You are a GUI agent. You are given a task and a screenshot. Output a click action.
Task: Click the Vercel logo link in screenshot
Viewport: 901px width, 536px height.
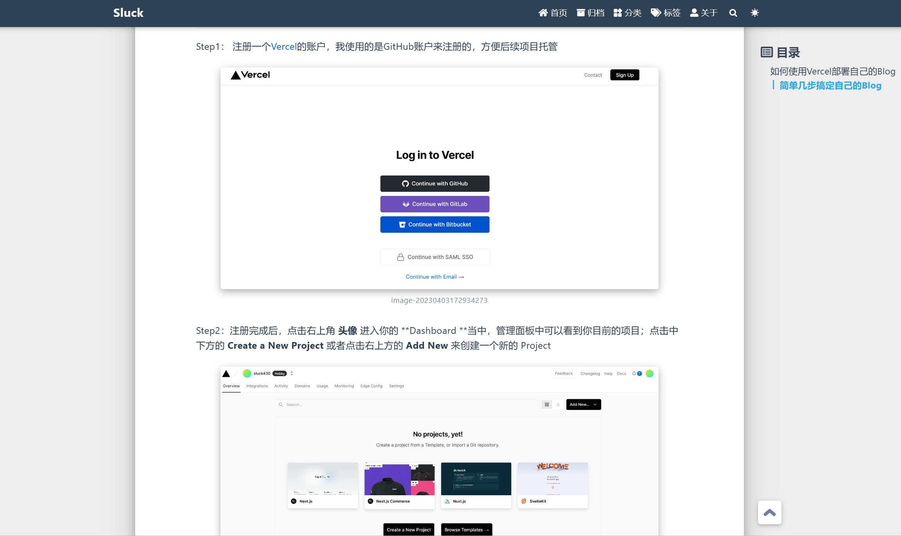click(x=250, y=75)
